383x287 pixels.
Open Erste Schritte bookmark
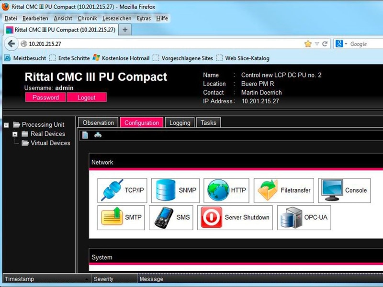click(69, 58)
